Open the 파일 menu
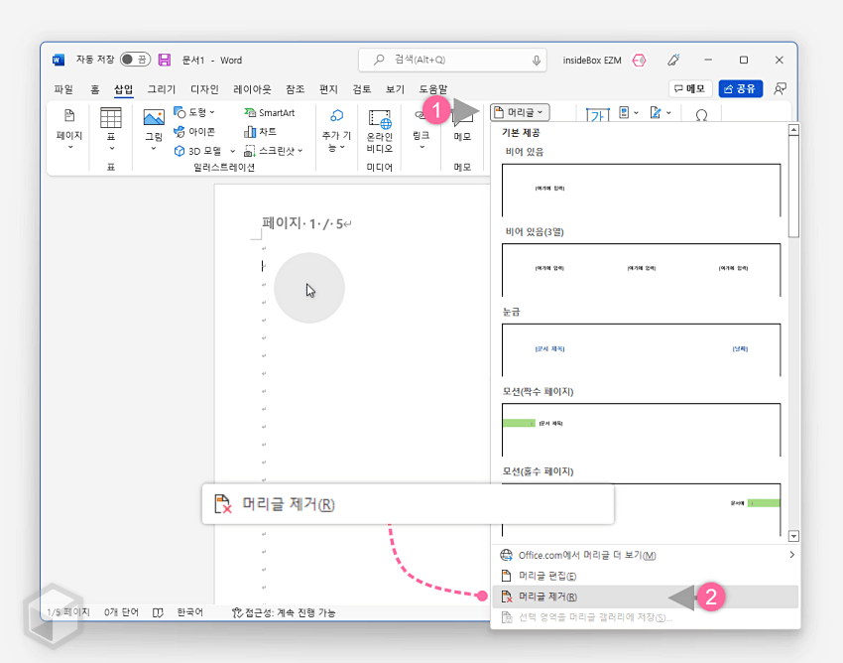The width and height of the screenshot is (843, 663). [x=62, y=87]
